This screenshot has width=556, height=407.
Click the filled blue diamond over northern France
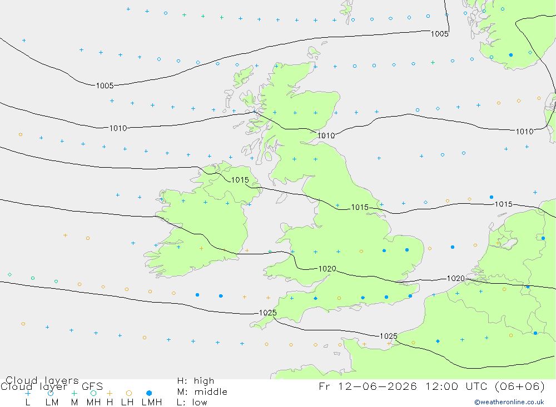pyautogui.click(x=438, y=341)
